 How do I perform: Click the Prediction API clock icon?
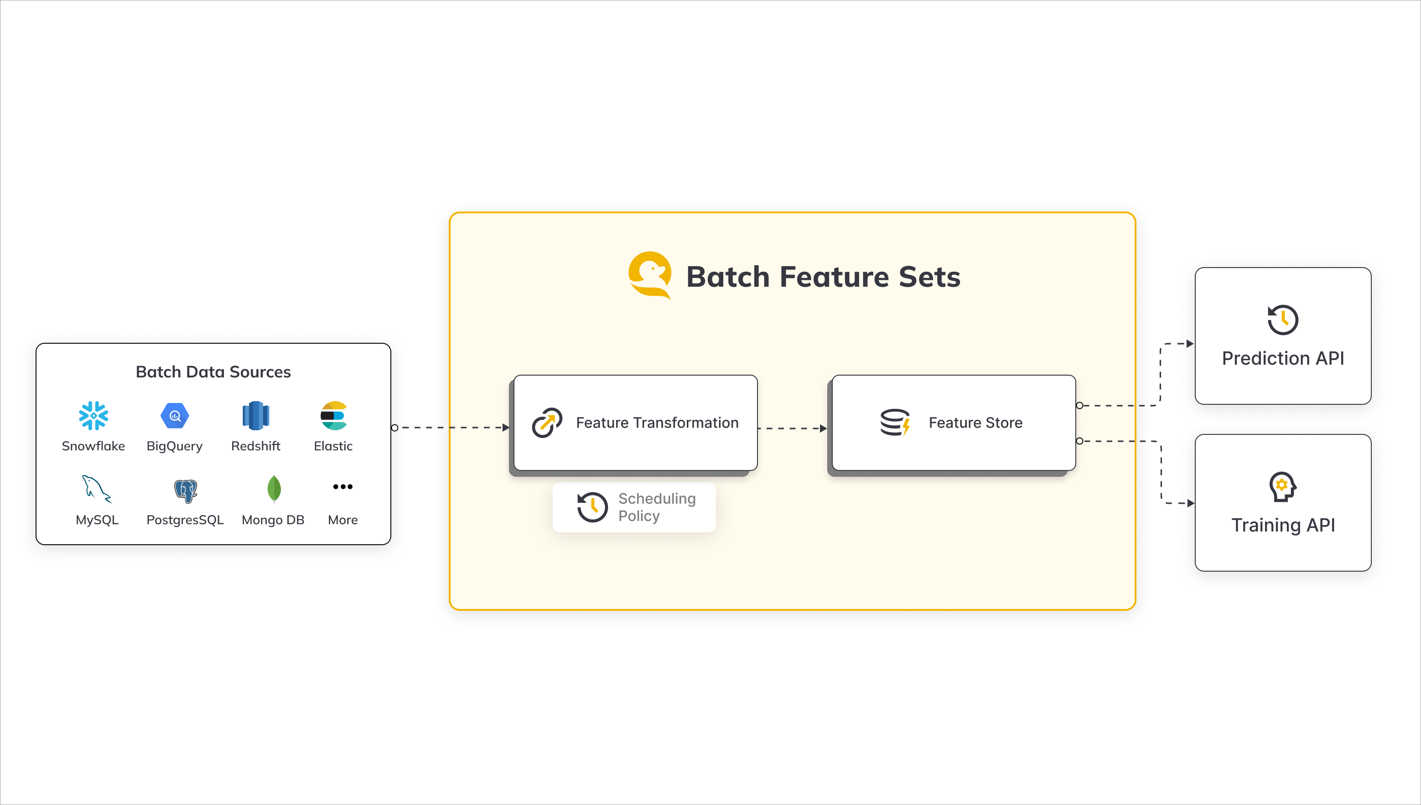[x=1282, y=320]
